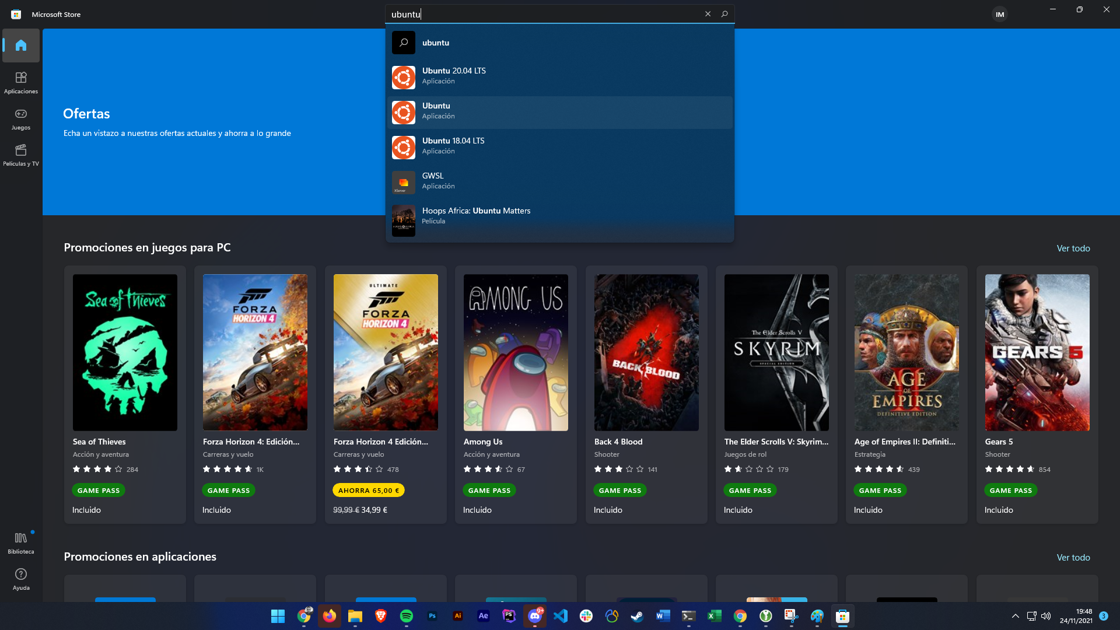Click the AHORRA 65,00 € badge
Image resolution: width=1120 pixels, height=630 pixels.
point(369,491)
